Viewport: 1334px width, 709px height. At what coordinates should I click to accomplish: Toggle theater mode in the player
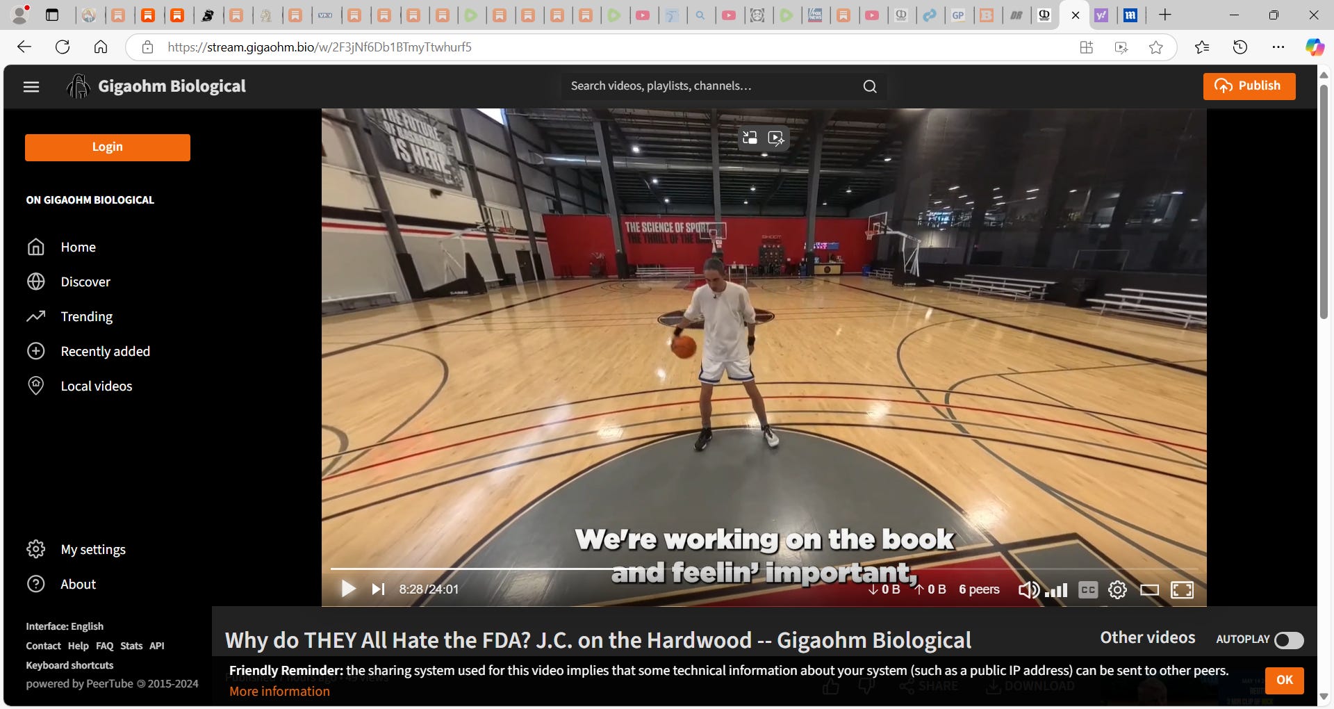(x=1149, y=590)
